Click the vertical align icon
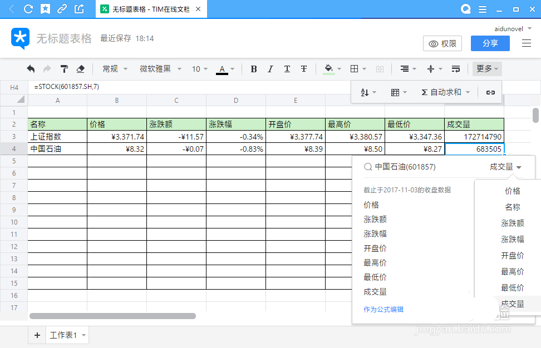541x348 pixels. 431,69
